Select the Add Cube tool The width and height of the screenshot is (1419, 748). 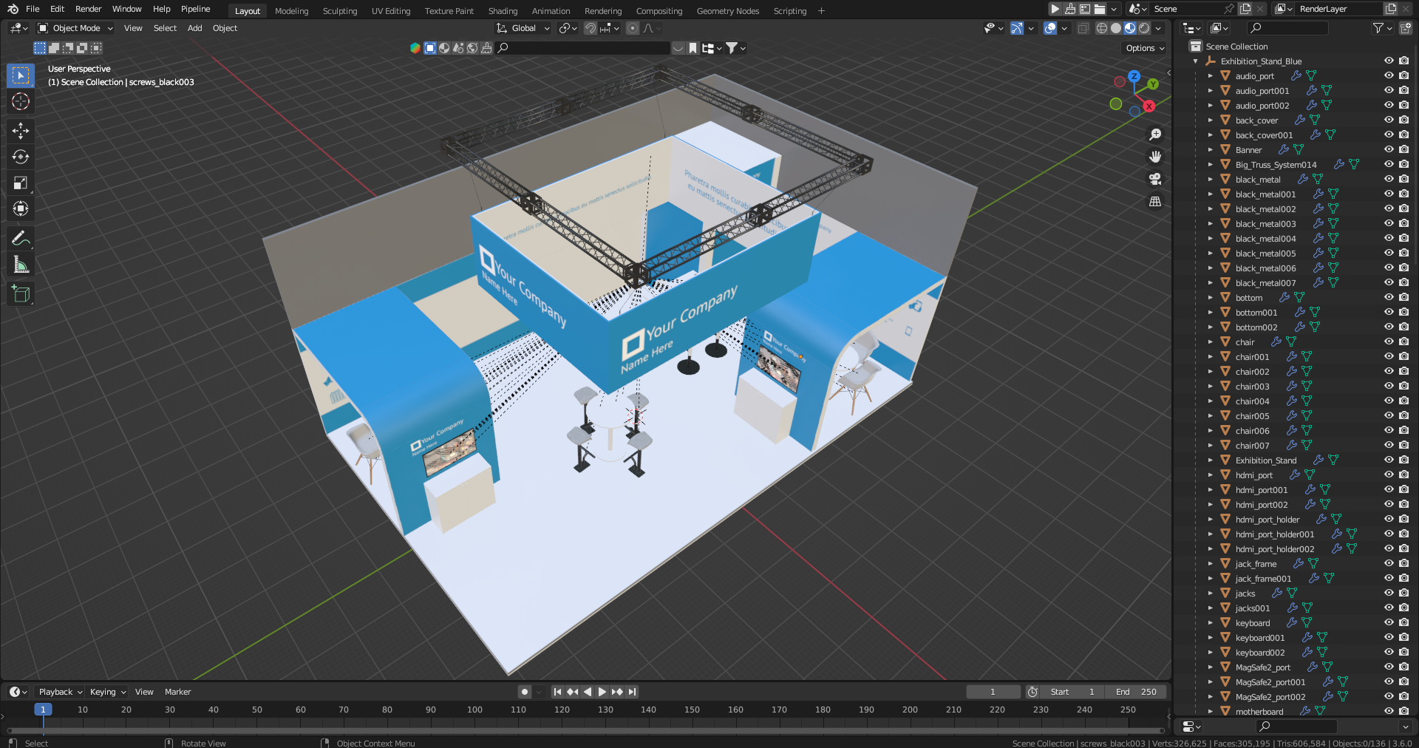(x=21, y=293)
